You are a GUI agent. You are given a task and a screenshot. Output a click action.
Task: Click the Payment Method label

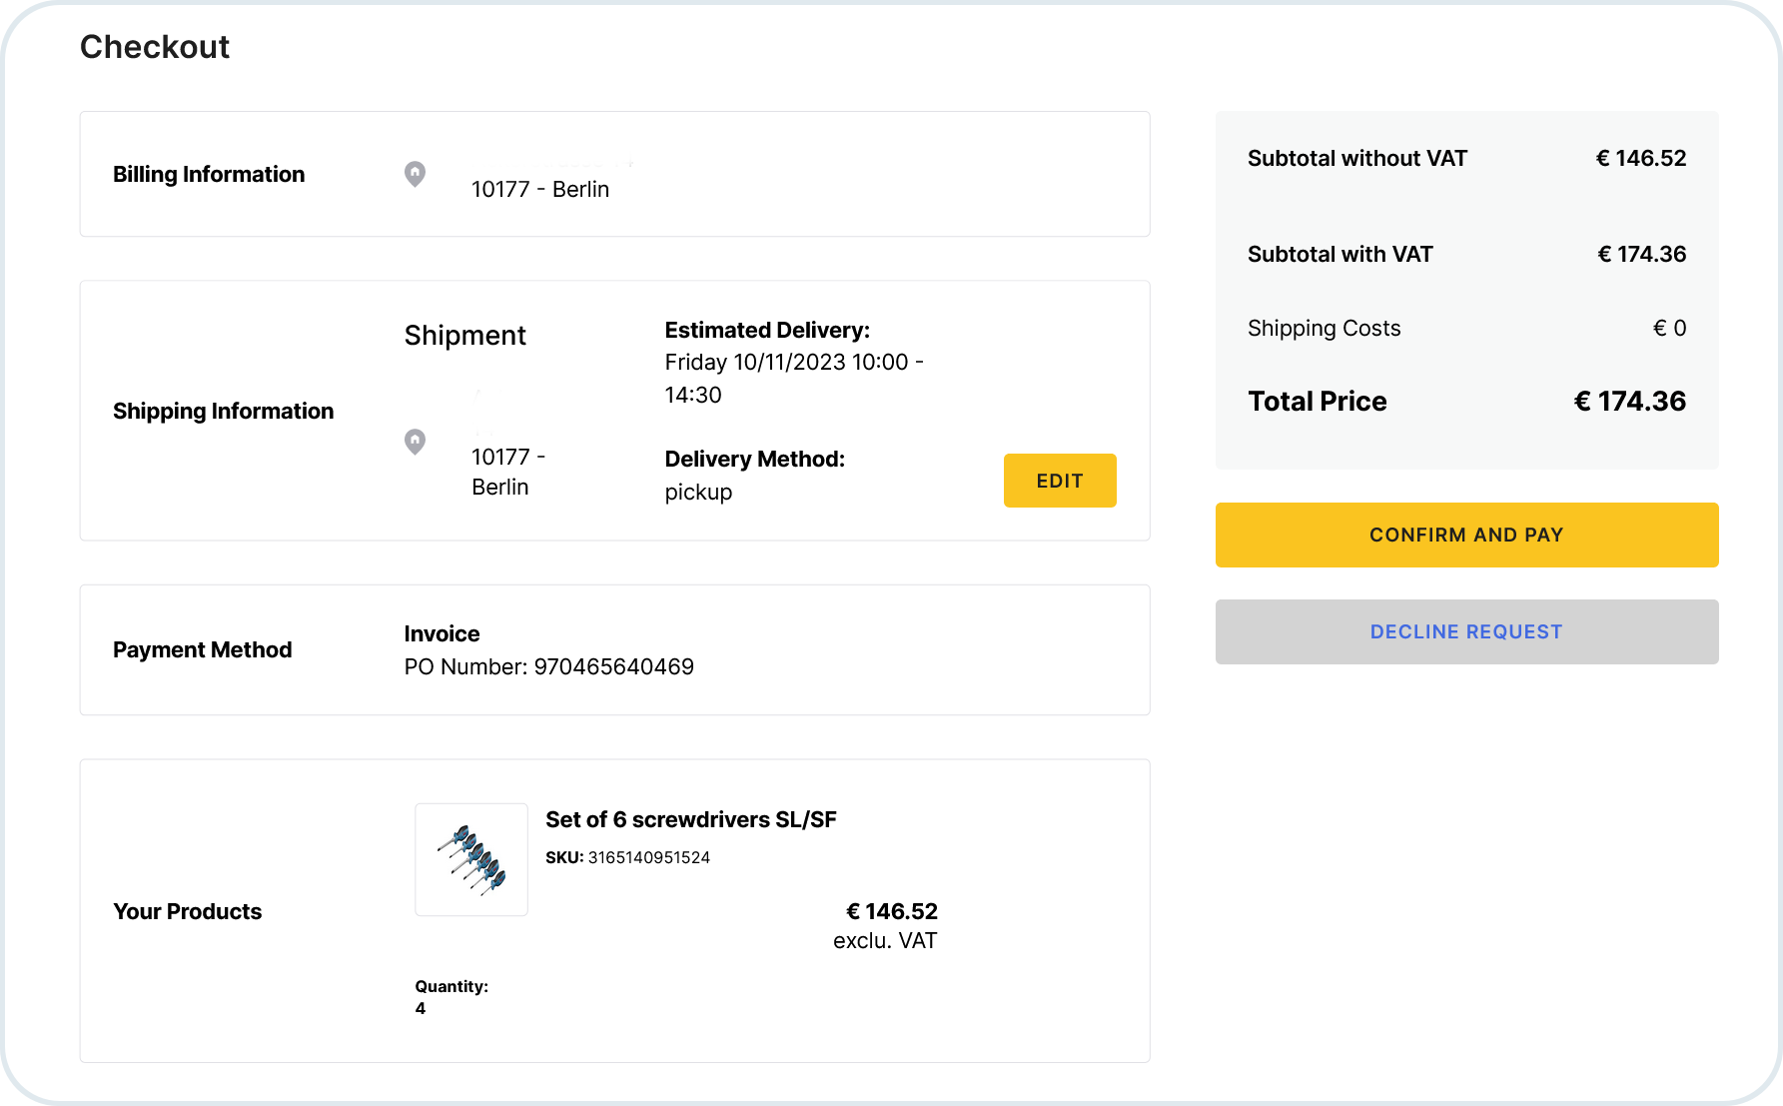[202, 649]
